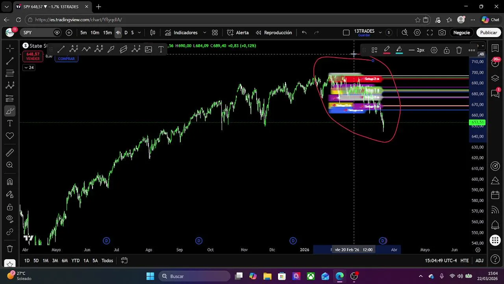Take a chart snapshot with camera icon

pyautogui.click(x=442, y=33)
